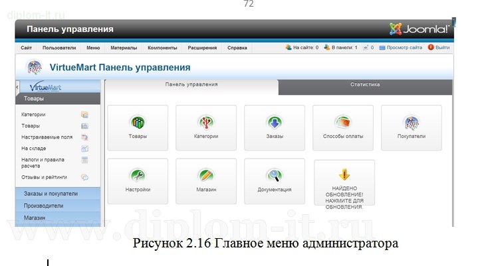The height and width of the screenshot is (266, 480).
Task: Click the messages counter icon
Action: tap(366, 48)
